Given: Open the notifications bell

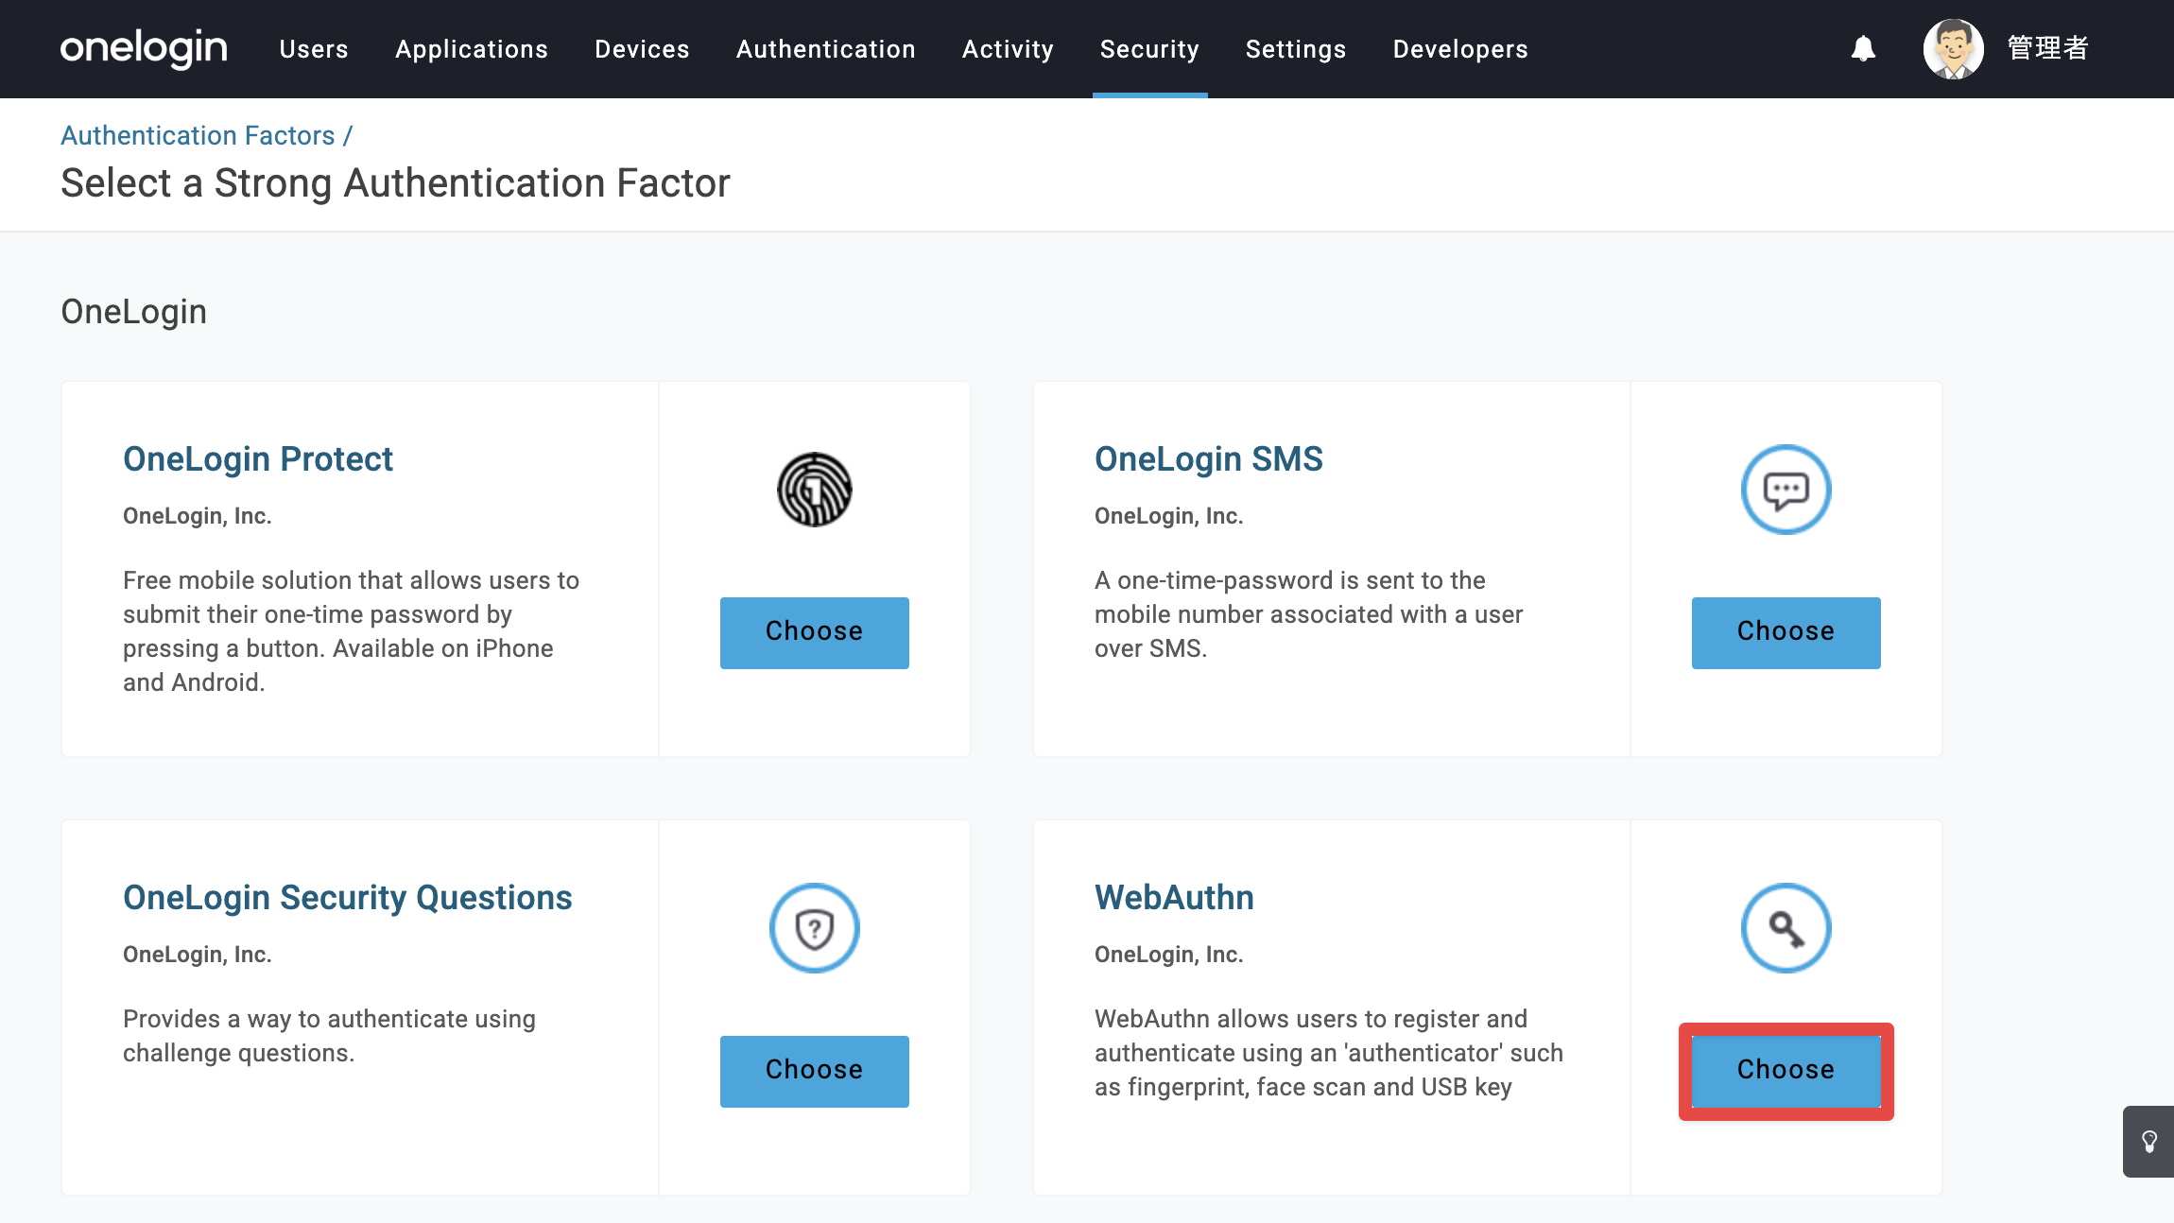Looking at the screenshot, I should [1863, 48].
